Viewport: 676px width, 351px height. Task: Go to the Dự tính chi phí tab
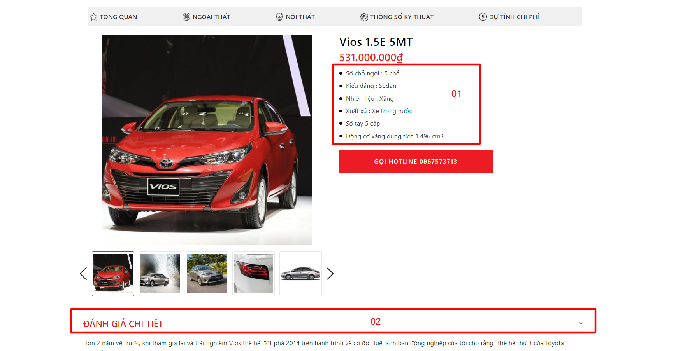(509, 17)
